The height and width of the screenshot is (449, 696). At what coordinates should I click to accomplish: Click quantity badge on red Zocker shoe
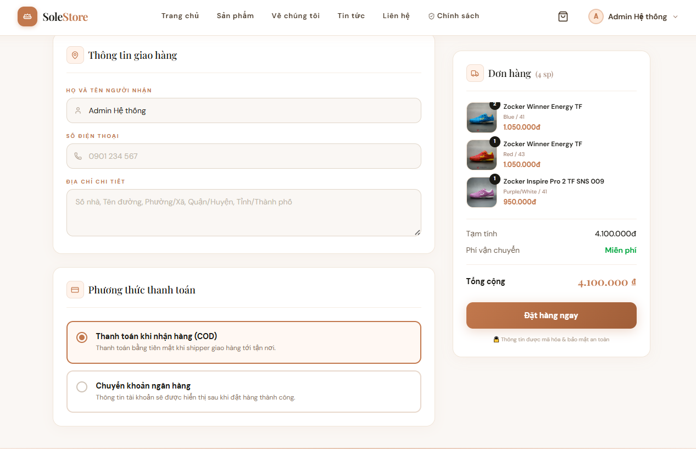(495, 142)
